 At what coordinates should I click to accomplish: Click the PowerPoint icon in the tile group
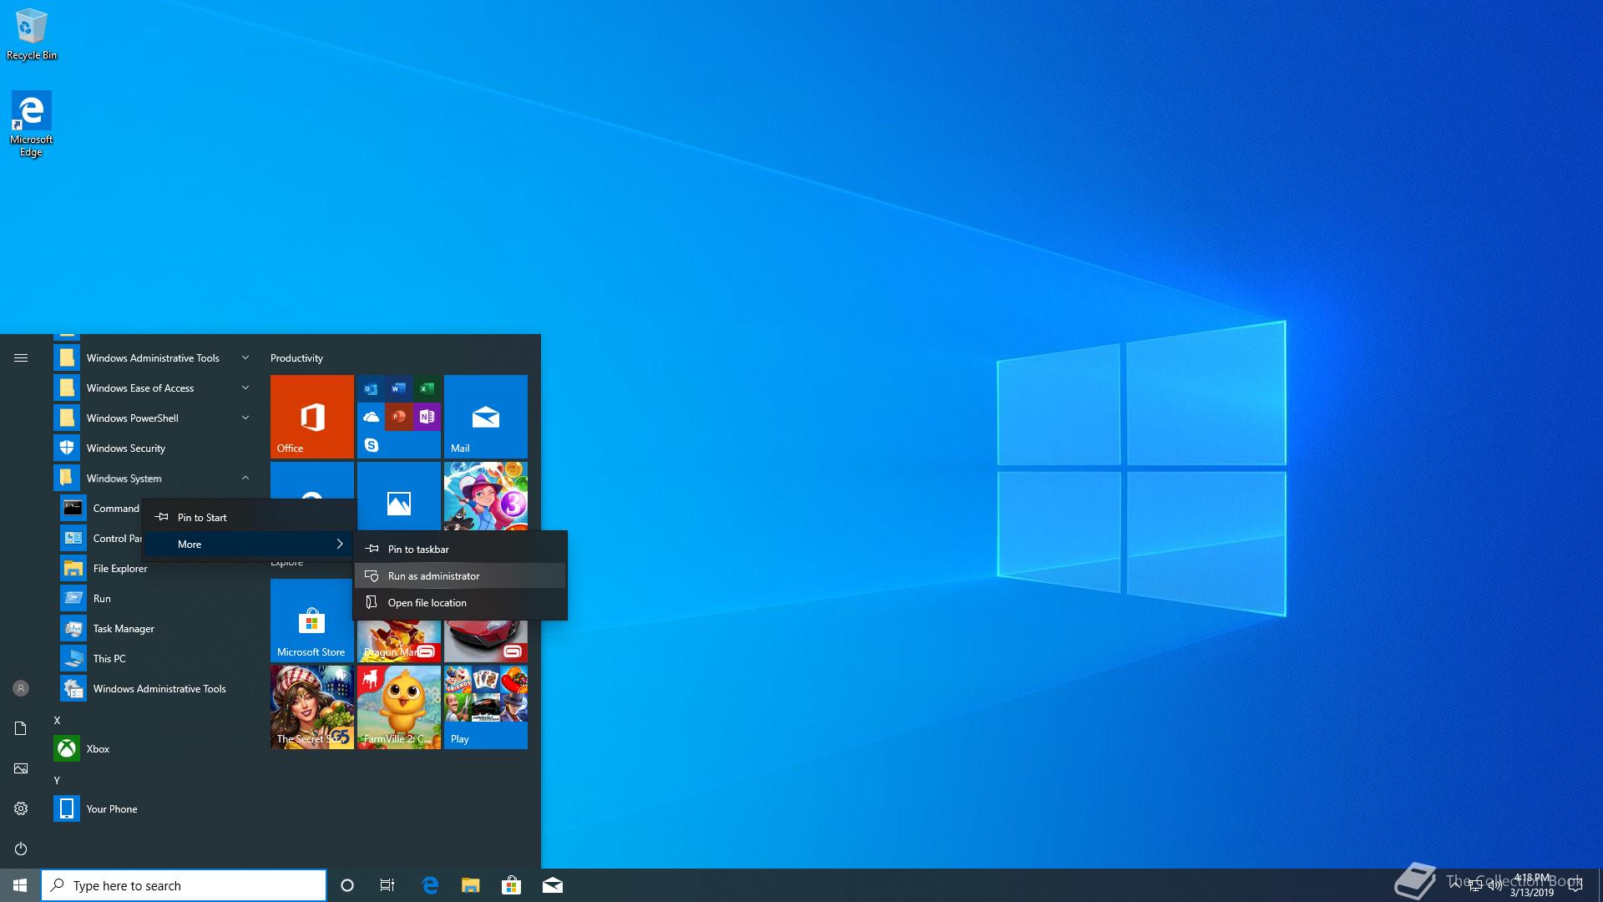(399, 416)
